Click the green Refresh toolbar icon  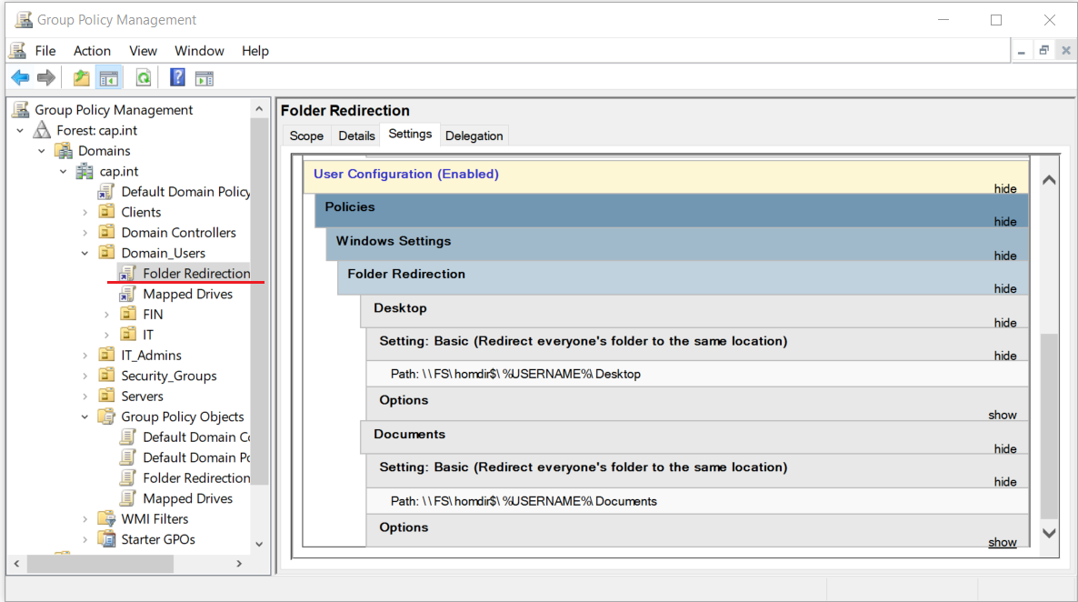coord(143,78)
